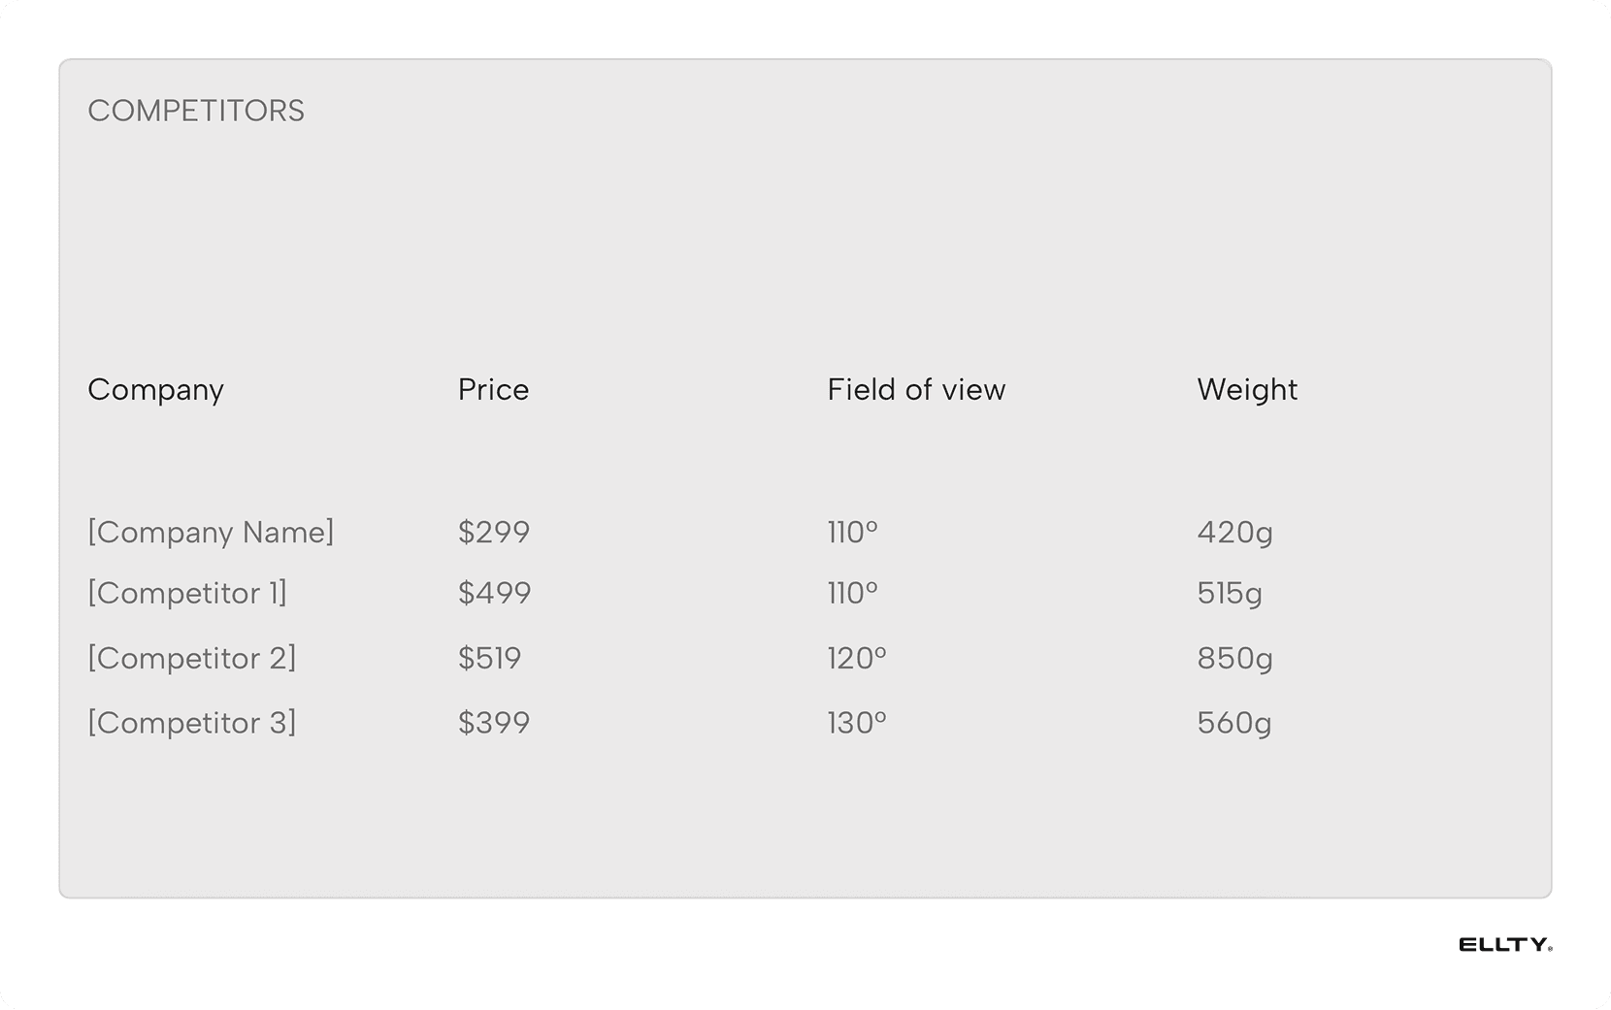Click the Price column header
The width and height of the screenshot is (1611, 1010).
pyautogui.click(x=493, y=389)
